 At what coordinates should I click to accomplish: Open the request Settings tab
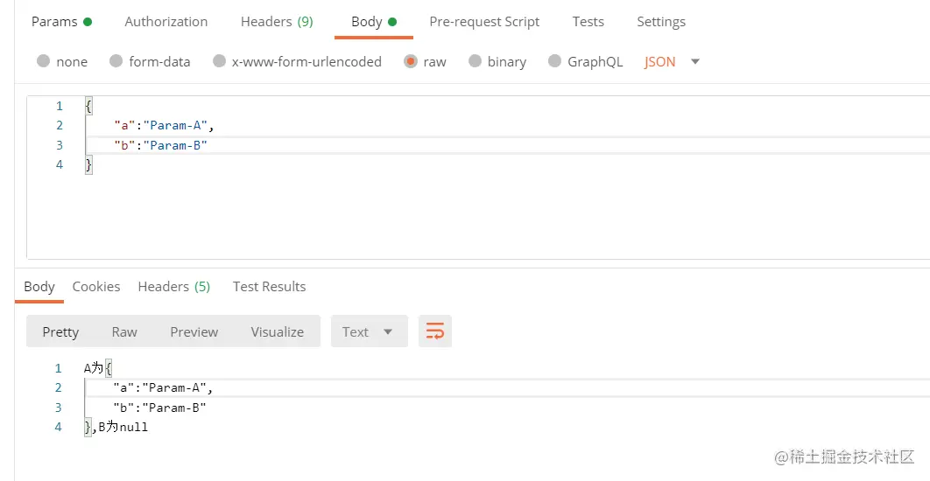click(661, 22)
